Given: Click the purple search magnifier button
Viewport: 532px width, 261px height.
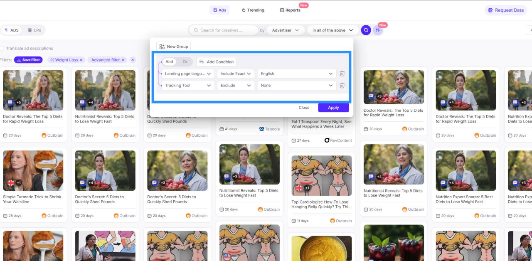Looking at the screenshot, I should (x=366, y=30).
